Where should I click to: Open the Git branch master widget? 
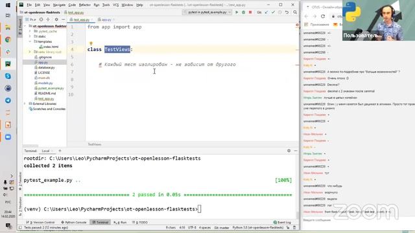pyautogui.click(x=222, y=227)
